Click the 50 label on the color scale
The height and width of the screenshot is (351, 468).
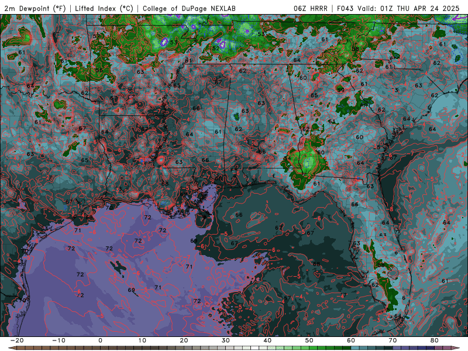click(309, 340)
